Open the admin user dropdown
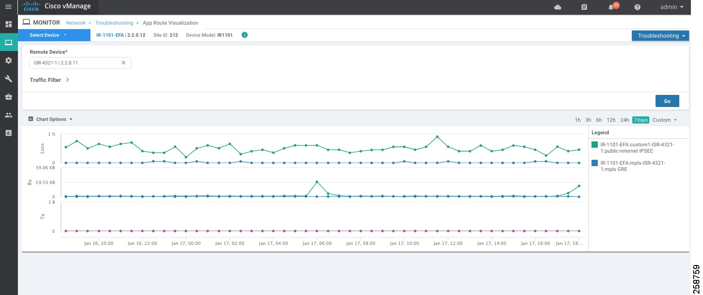 (x=672, y=7)
